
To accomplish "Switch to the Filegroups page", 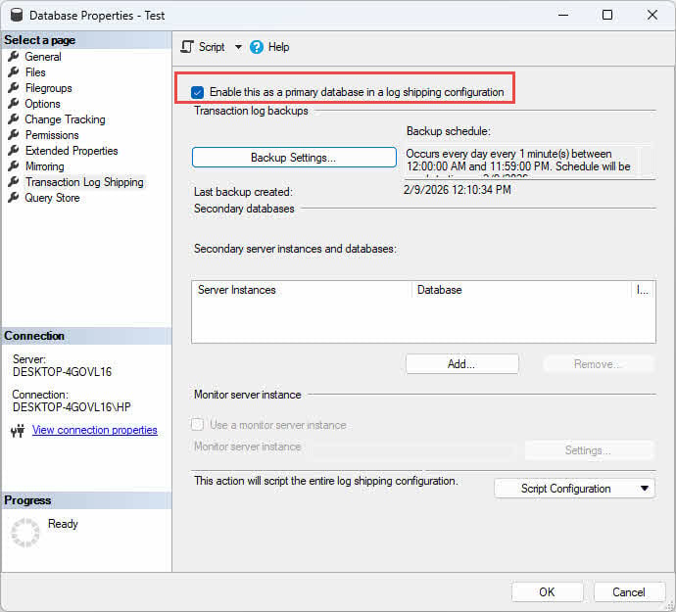I will coord(49,88).
